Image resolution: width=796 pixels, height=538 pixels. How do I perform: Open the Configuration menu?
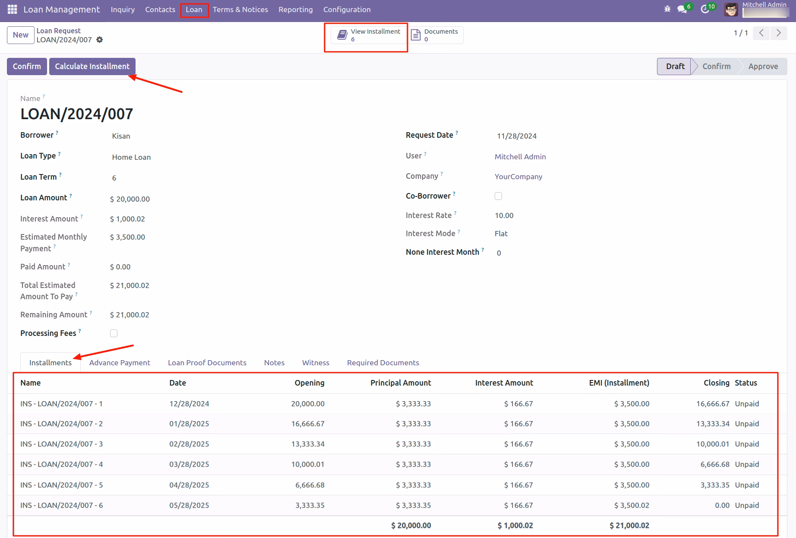coord(347,9)
